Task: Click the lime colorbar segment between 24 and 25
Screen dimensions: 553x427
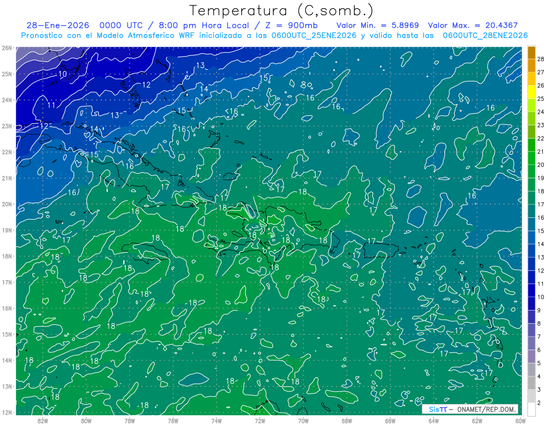Action: [531, 105]
